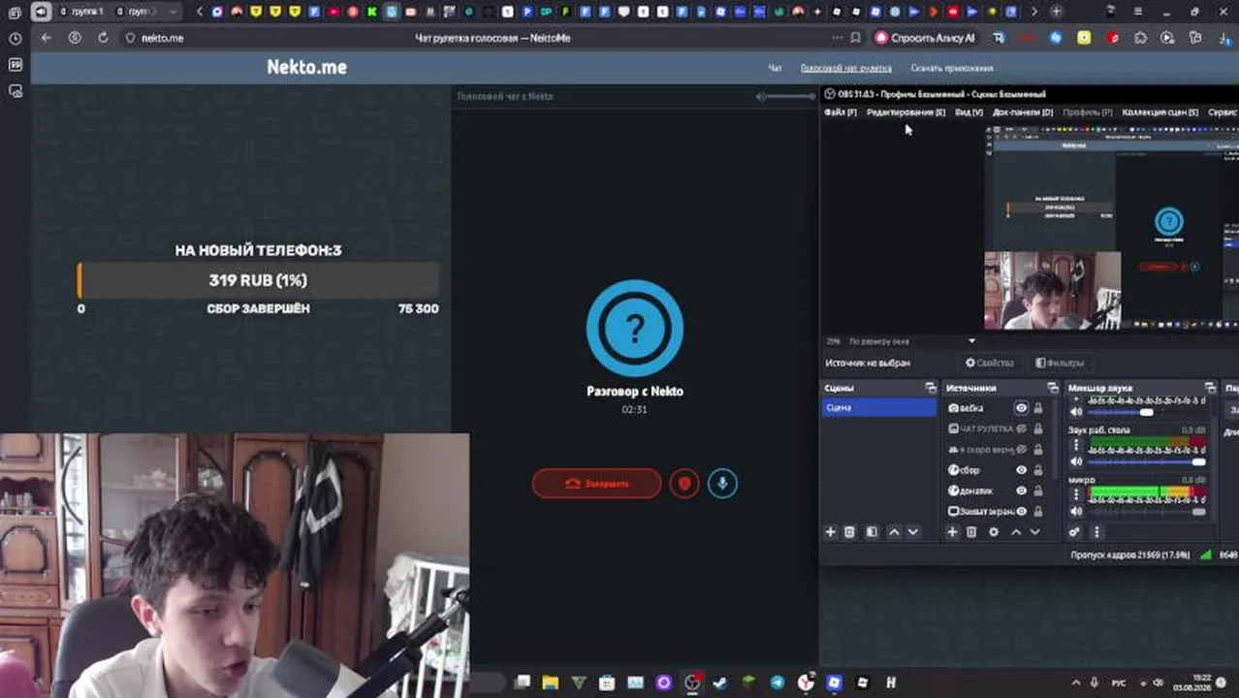
Task: Open the OBS 'Редактирование' menu
Action: click(905, 112)
